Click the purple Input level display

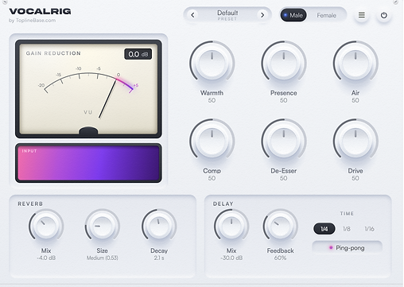point(88,163)
